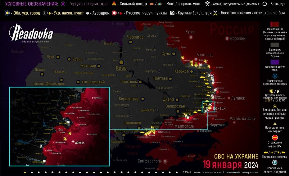Click the purple 'Территория других стран' swatch
Viewport: 289px width, 176px height.
tap(275, 62)
